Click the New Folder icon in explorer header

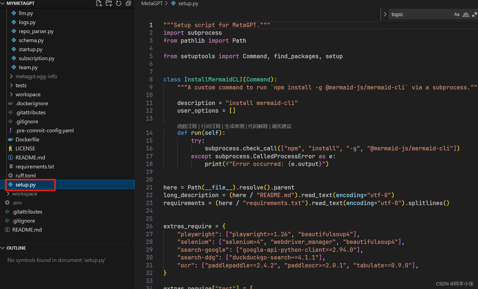coord(109,3)
